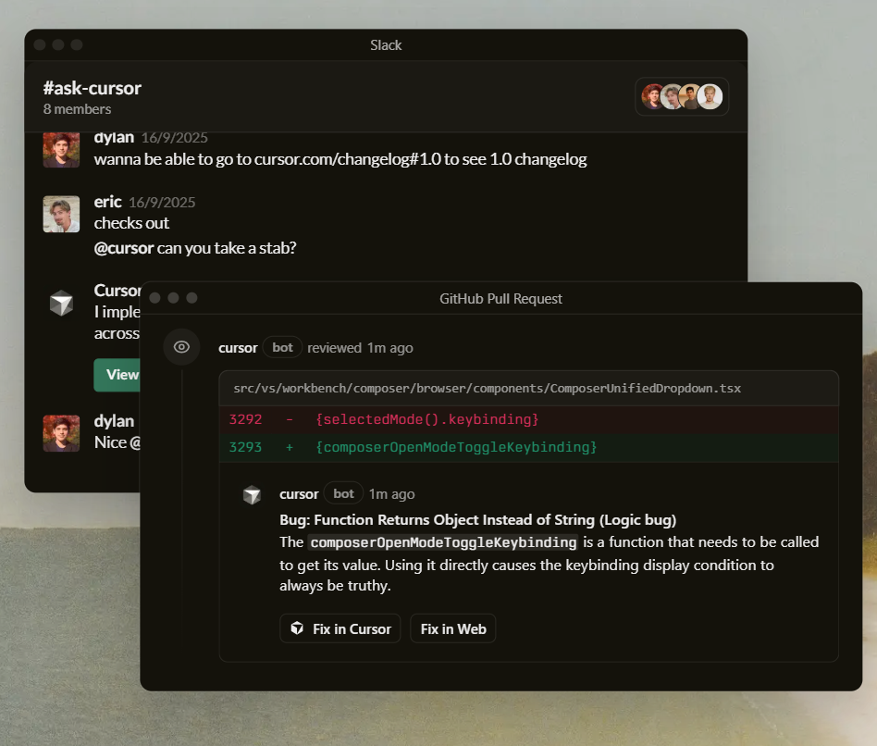The width and height of the screenshot is (877, 746).
Task: Click the Cursor bot cube avatar in Slack
Action: coord(62,303)
